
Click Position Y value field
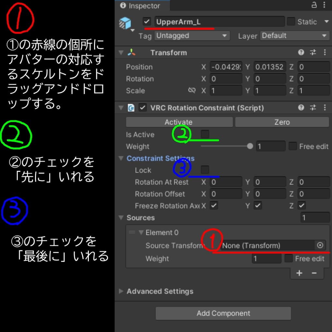point(270,67)
